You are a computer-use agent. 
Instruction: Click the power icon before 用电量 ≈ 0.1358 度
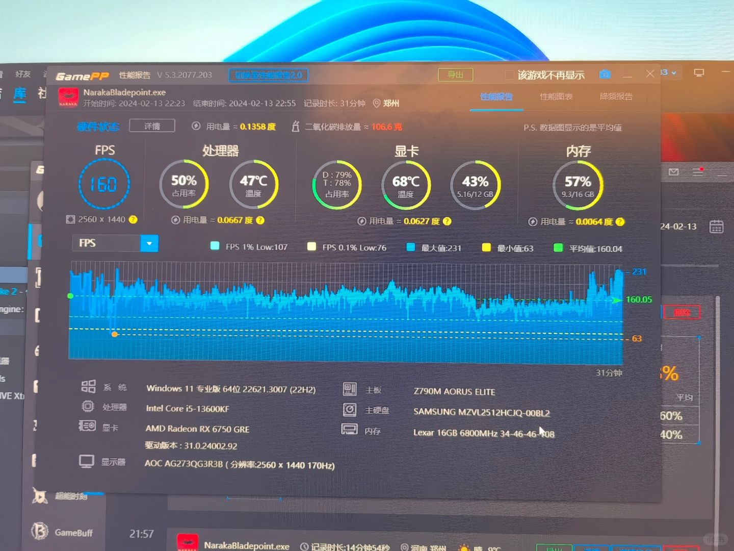point(196,126)
